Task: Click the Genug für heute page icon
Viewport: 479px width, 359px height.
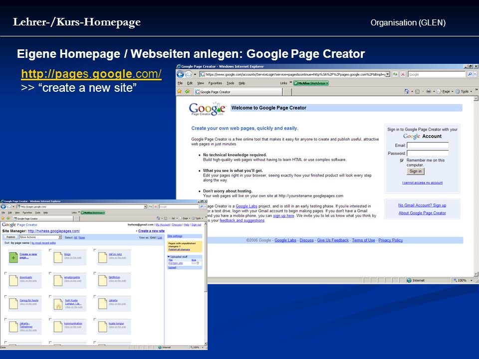Action: pyautogui.click(x=13, y=304)
